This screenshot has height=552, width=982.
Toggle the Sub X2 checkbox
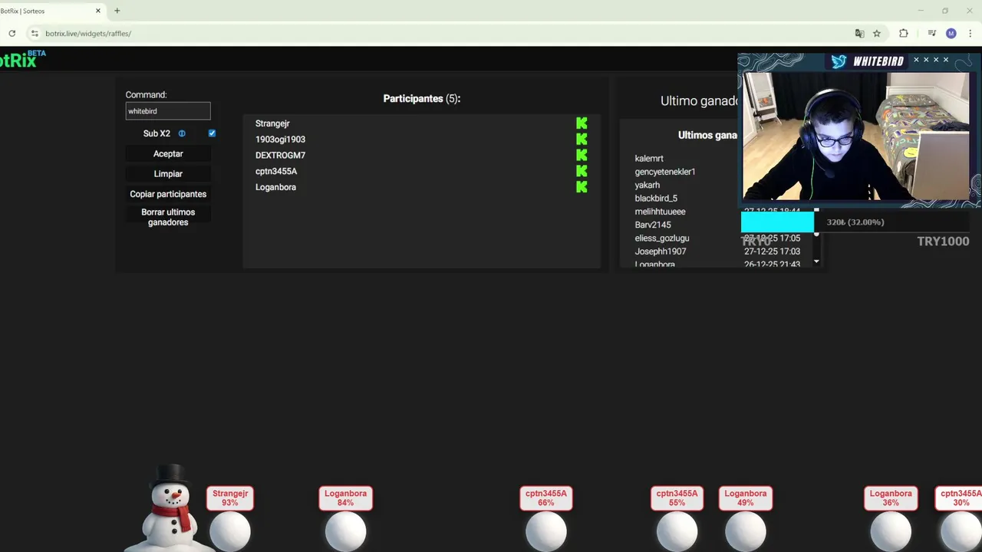coord(212,133)
